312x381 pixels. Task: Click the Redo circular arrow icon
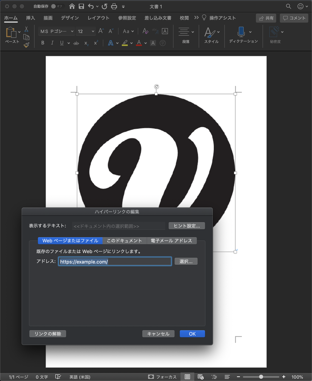point(104,6)
